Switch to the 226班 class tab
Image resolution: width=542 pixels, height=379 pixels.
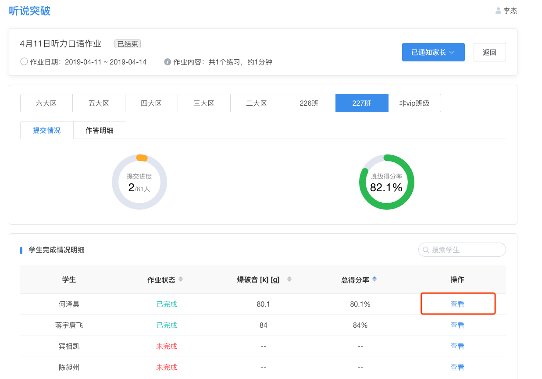309,104
